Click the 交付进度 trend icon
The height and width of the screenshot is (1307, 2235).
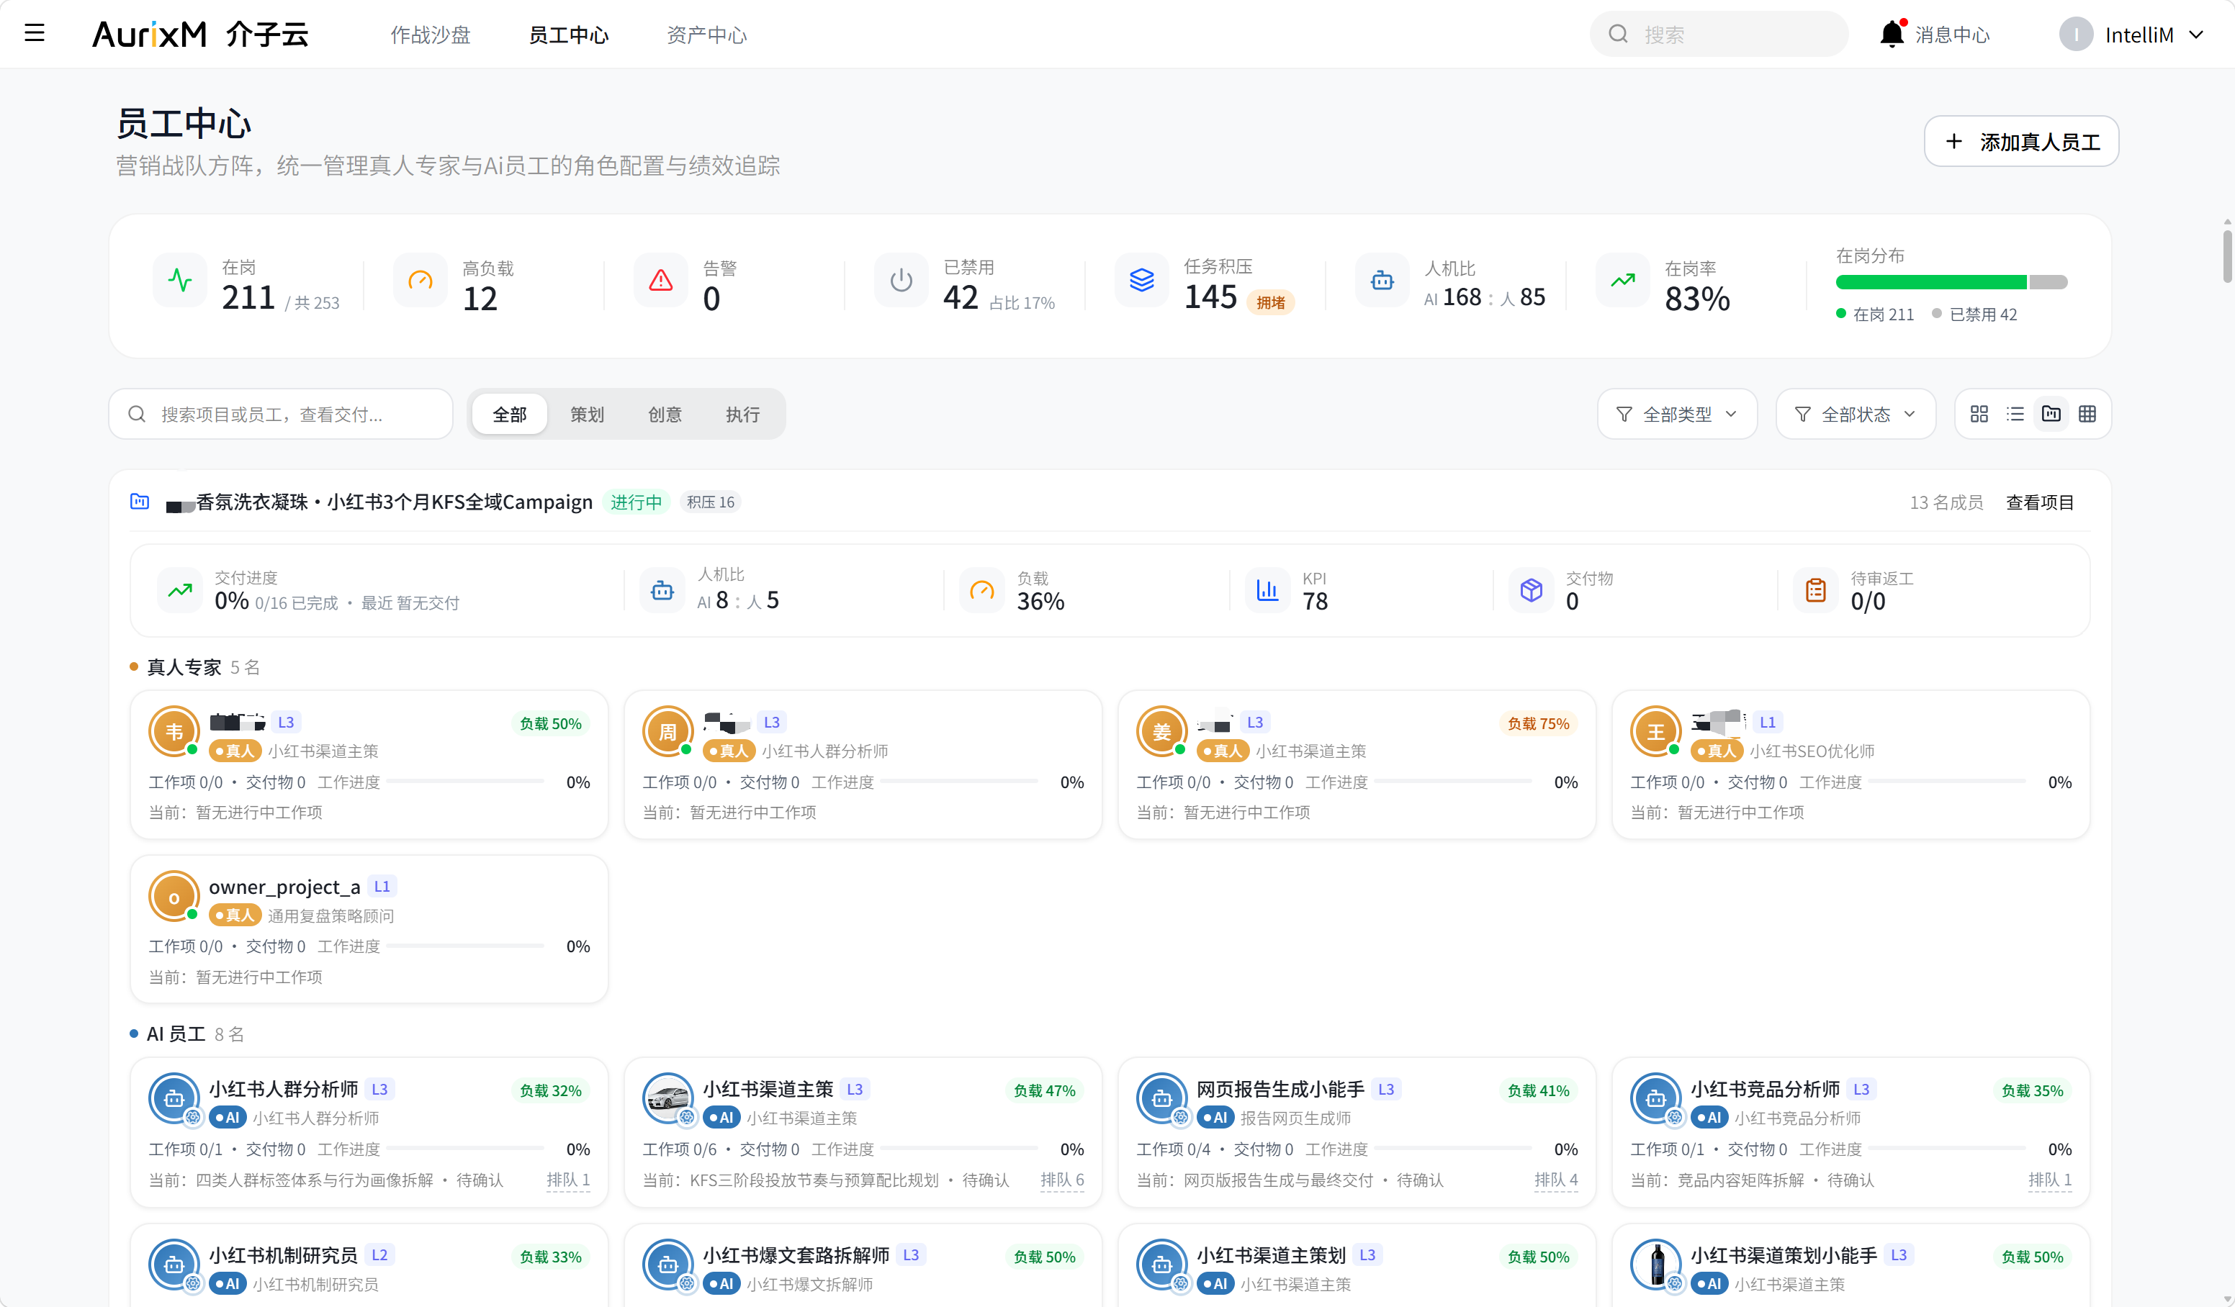[x=180, y=591]
